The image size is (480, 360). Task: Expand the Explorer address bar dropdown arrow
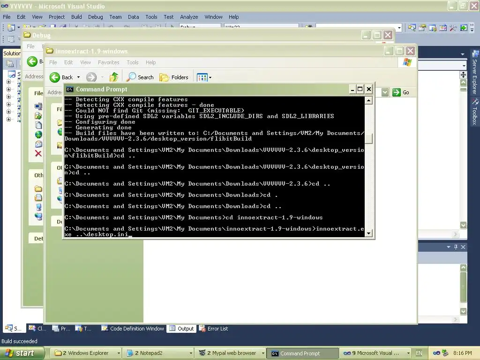[385, 92]
